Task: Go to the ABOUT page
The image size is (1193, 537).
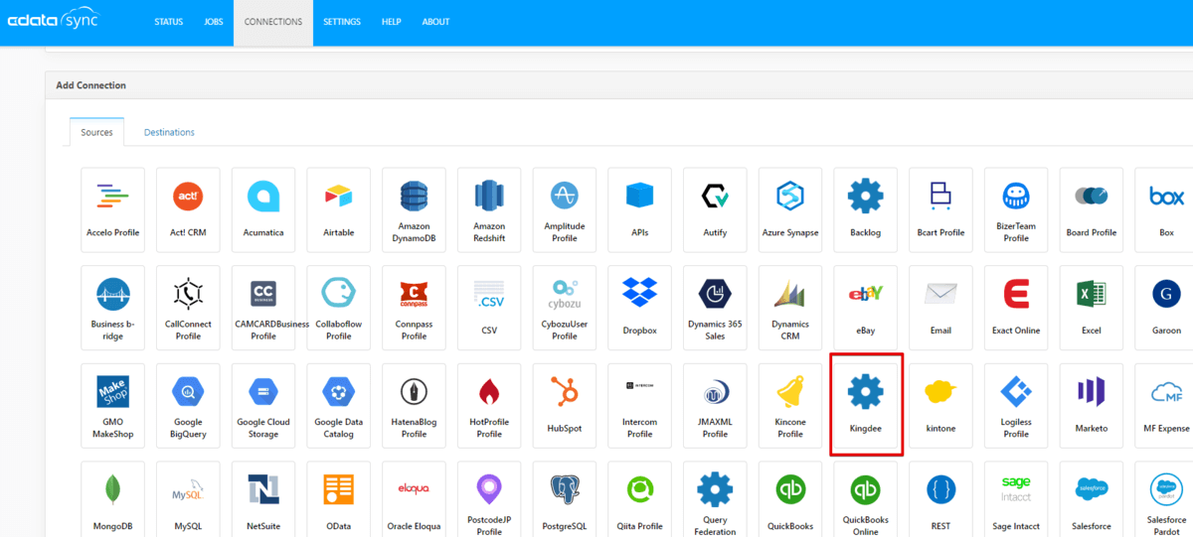Action: point(435,22)
